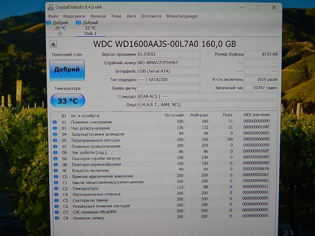Image resolution: width=315 pixels, height=236 pixels.
Task: Open the Теми menu
Action: pyautogui.click(x=116, y=16)
